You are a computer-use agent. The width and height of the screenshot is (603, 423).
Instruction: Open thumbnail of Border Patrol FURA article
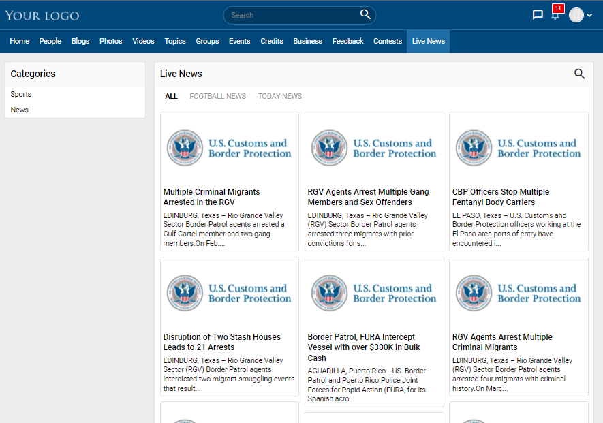[374, 293]
